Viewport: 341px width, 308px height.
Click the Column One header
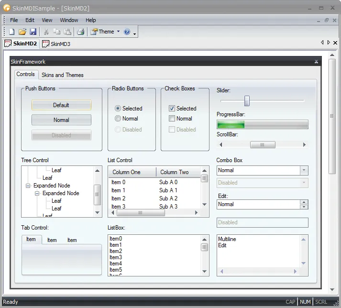tap(132, 172)
